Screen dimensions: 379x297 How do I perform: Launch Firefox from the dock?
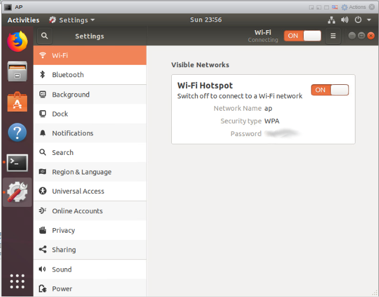pyautogui.click(x=17, y=41)
